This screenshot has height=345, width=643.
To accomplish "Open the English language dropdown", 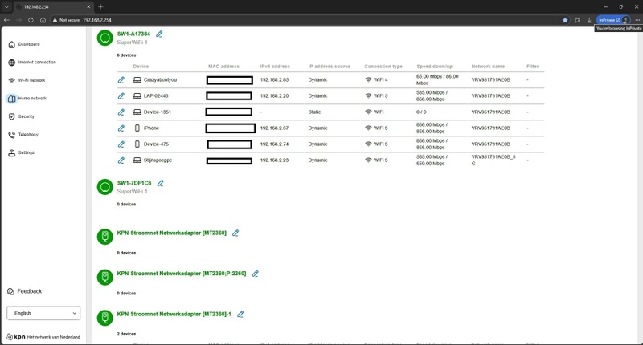I will [x=43, y=313].
